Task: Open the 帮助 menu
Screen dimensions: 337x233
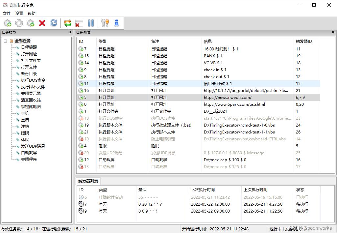Action: 31,14
